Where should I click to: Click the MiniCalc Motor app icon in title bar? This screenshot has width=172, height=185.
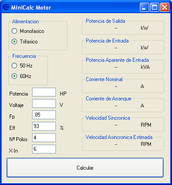click(x=6, y=7)
